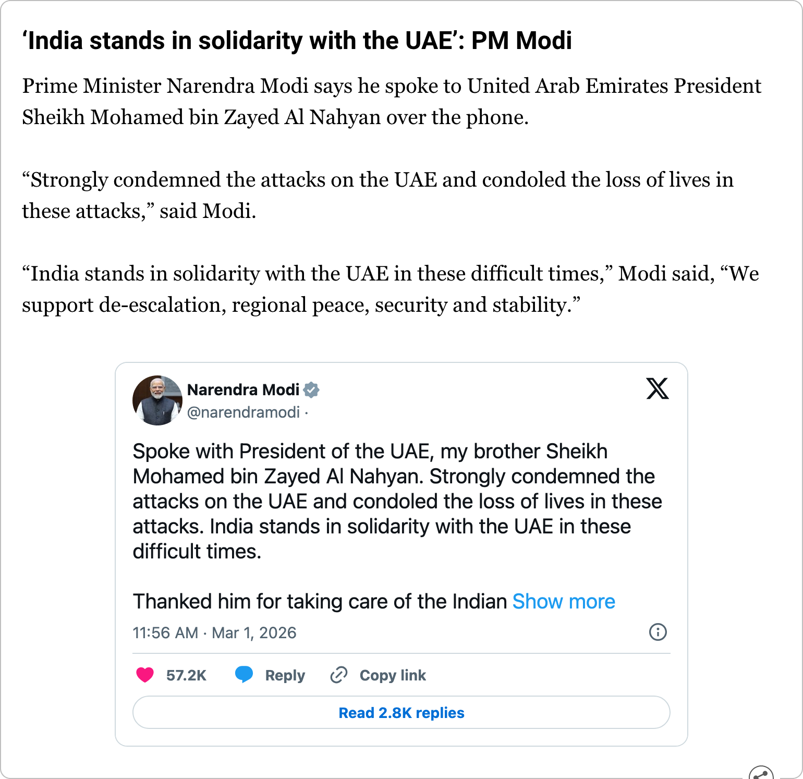Click the 57.2K likes count
The width and height of the screenshot is (803, 779).
point(186,675)
